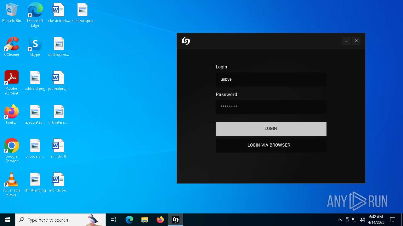Screen dimensions: 403x226
Task: Open Firefox from the taskbar
Action: 160,220
